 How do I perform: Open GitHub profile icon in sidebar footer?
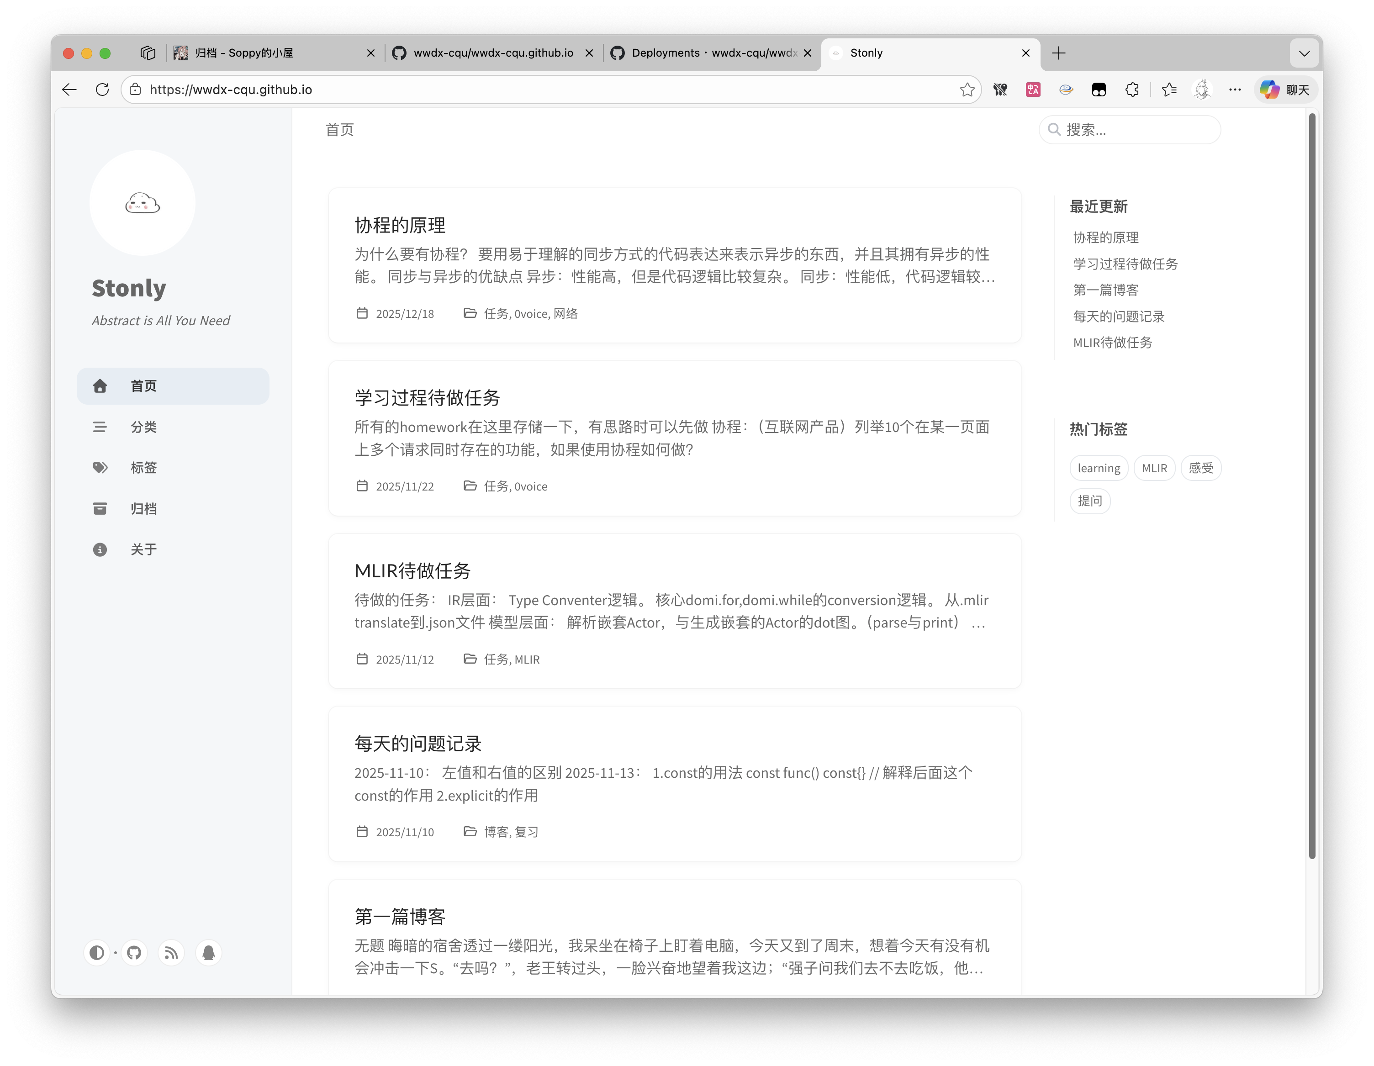coord(134,953)
